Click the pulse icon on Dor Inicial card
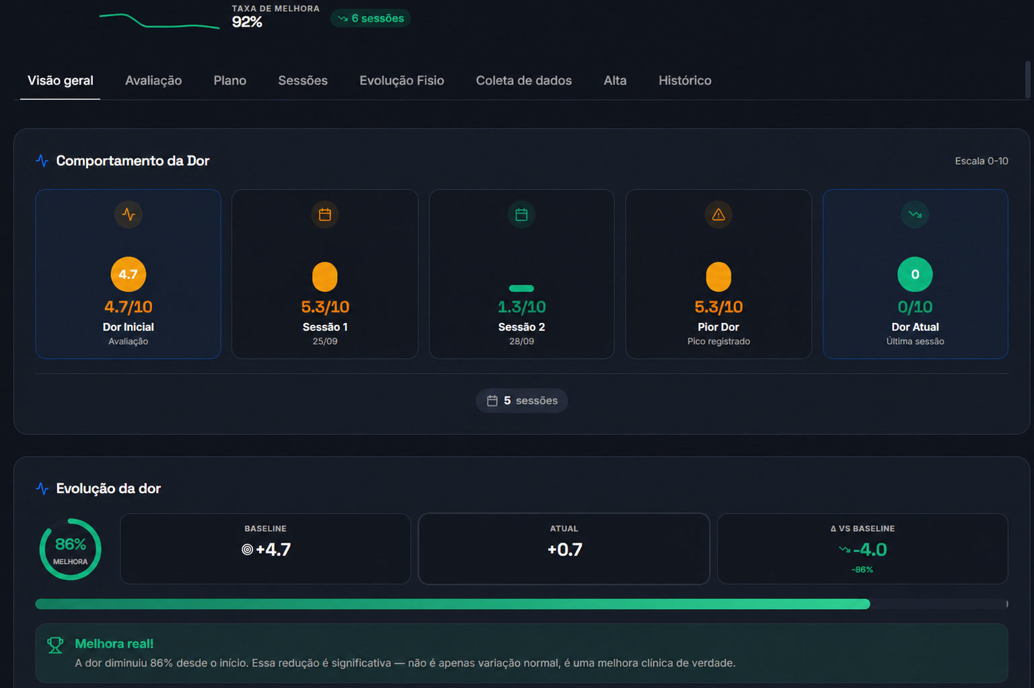Screen dimensions: 1034x688 [128, 215]
